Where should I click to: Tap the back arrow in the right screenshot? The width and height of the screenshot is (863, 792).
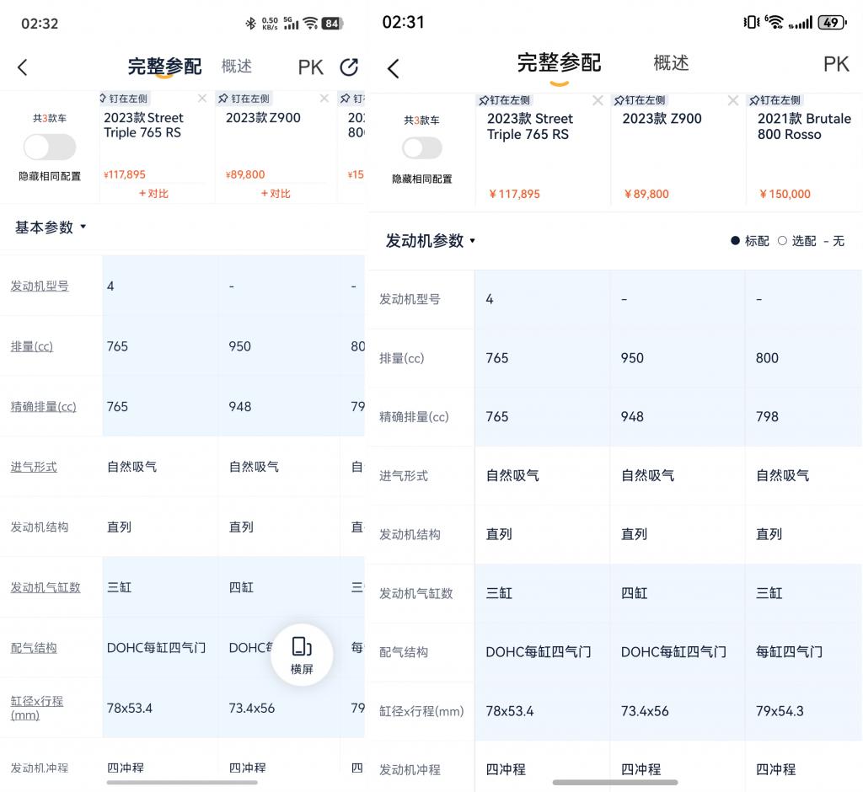tap(393, 69)
